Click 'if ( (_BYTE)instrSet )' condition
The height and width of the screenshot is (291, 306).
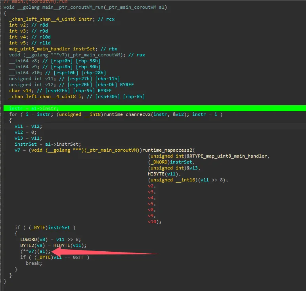(x=45, y=227)
